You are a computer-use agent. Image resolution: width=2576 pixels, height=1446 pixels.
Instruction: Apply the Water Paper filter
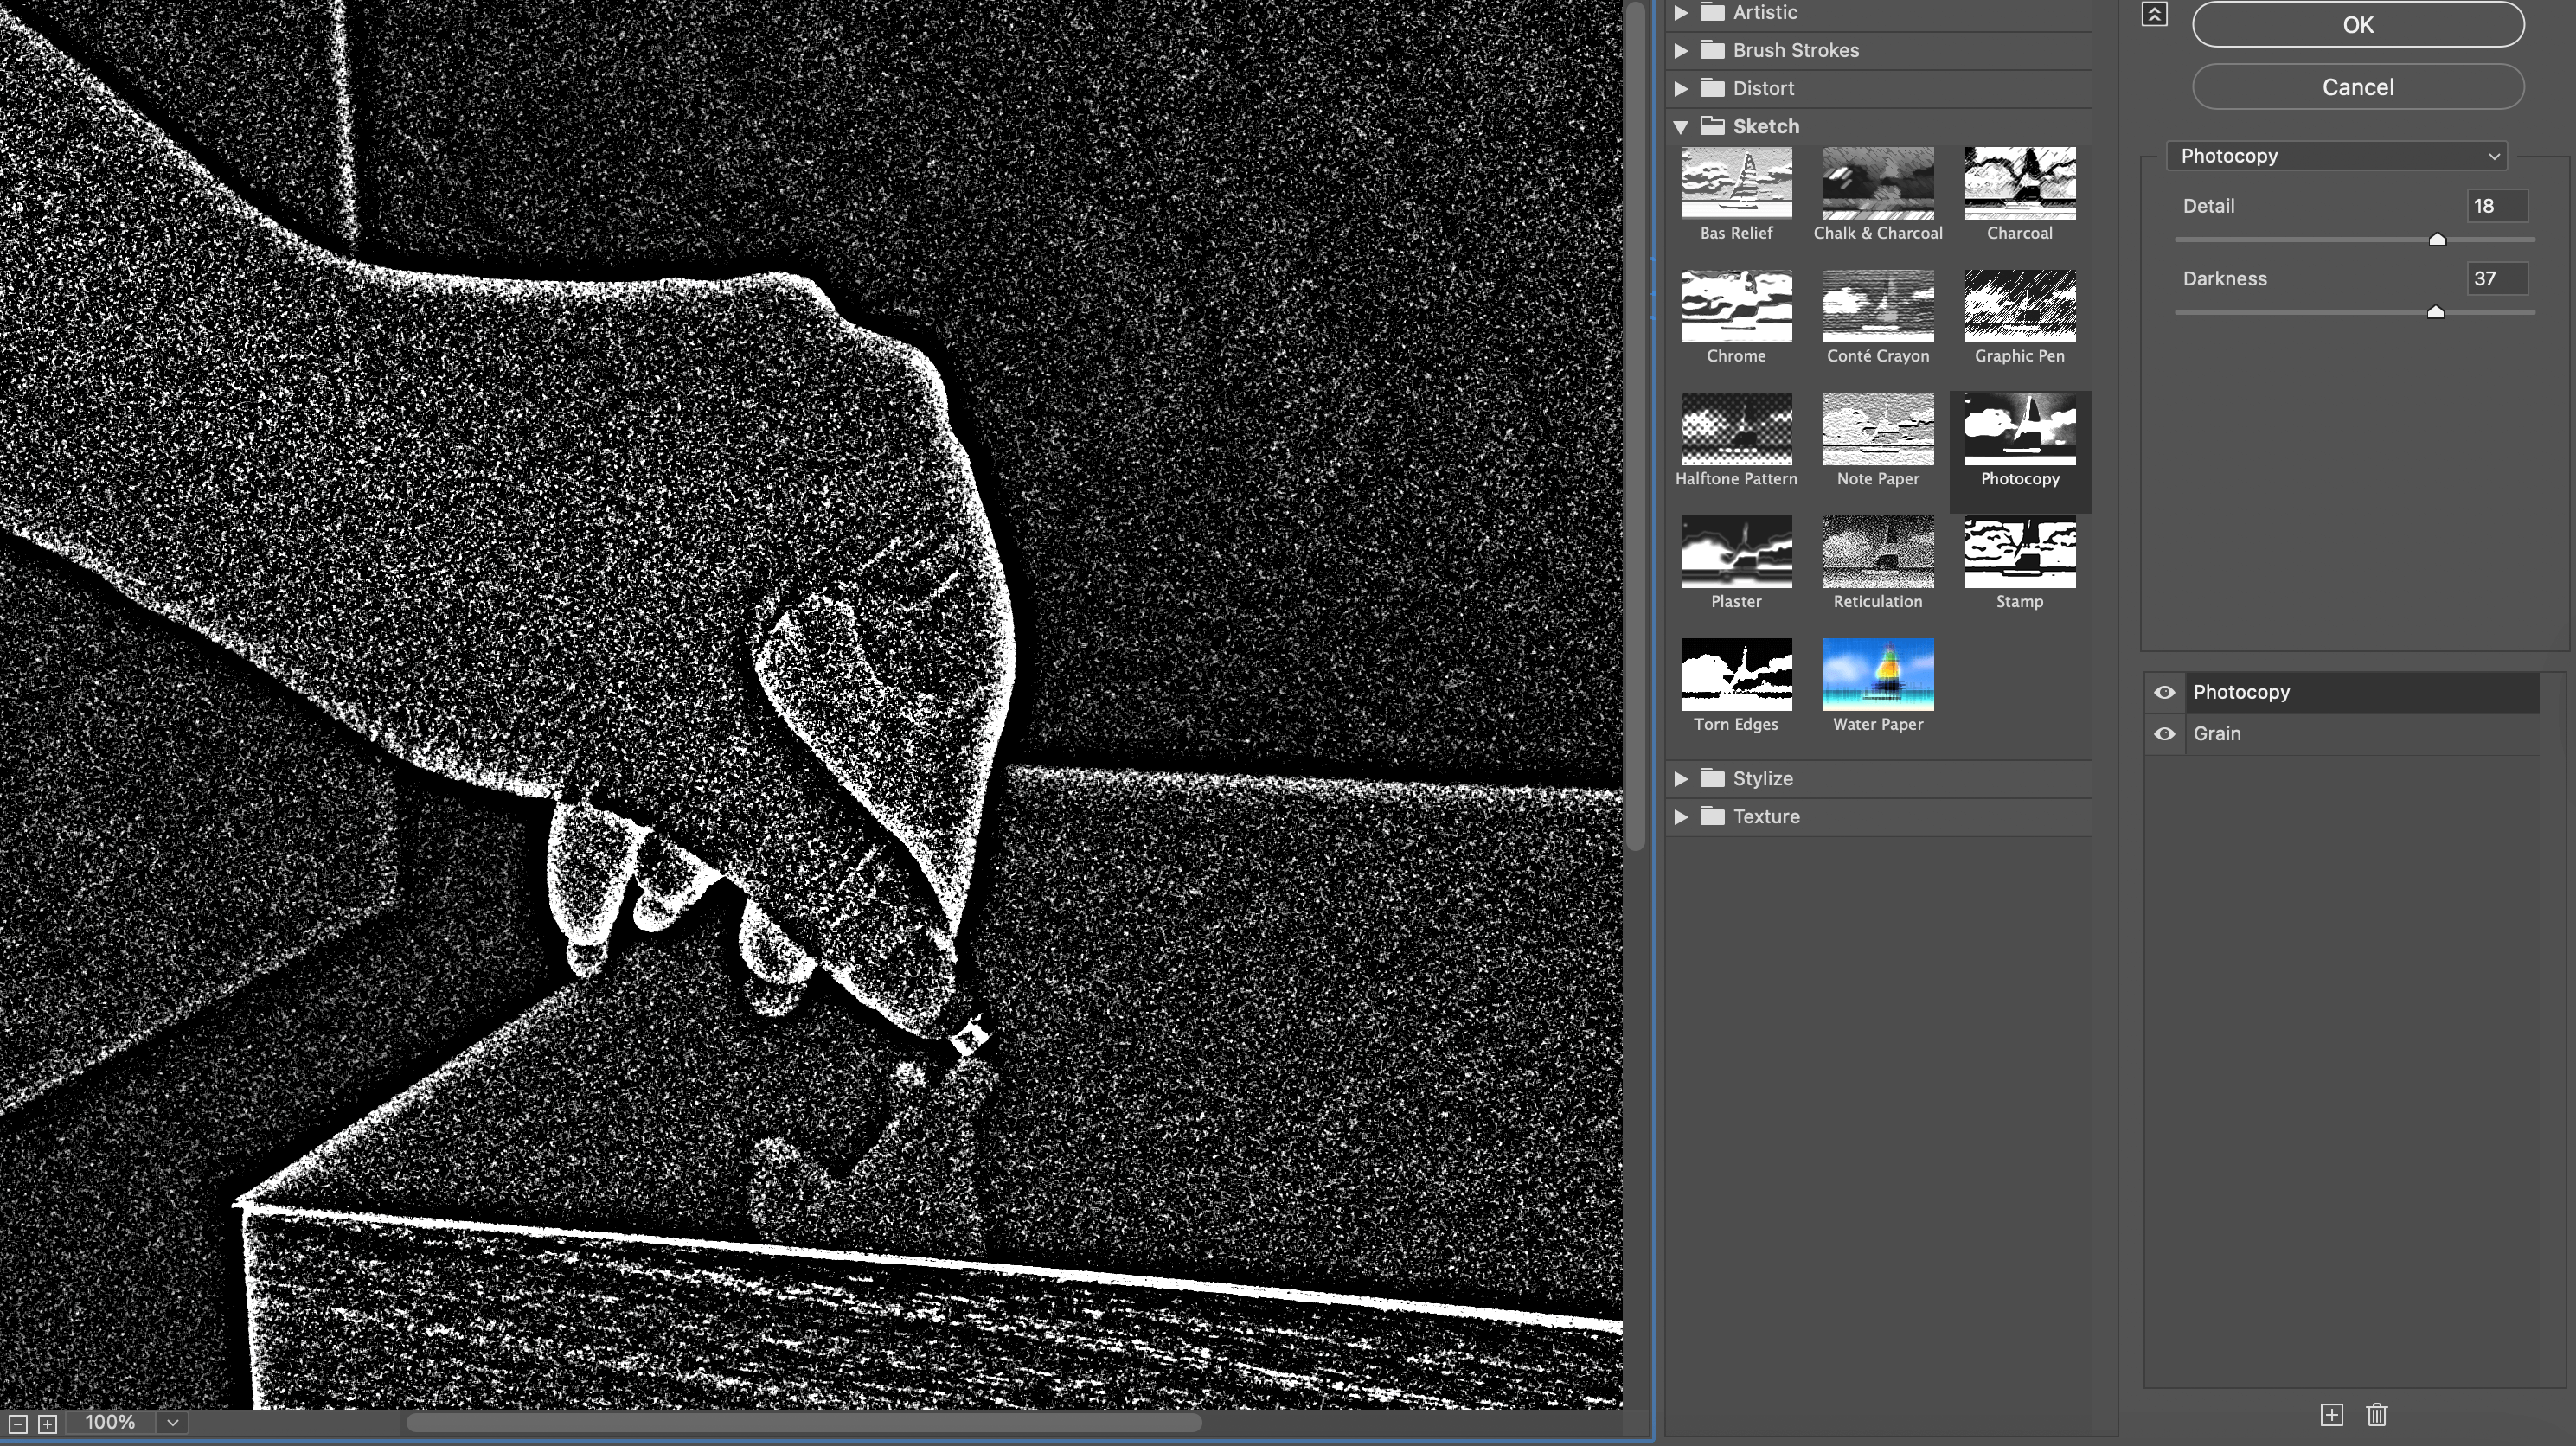pos(1877,675)
